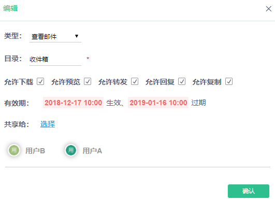Close the 编辑 dialog with the X
The width and height of the screenshot is (275, 201).
point(268,9)
